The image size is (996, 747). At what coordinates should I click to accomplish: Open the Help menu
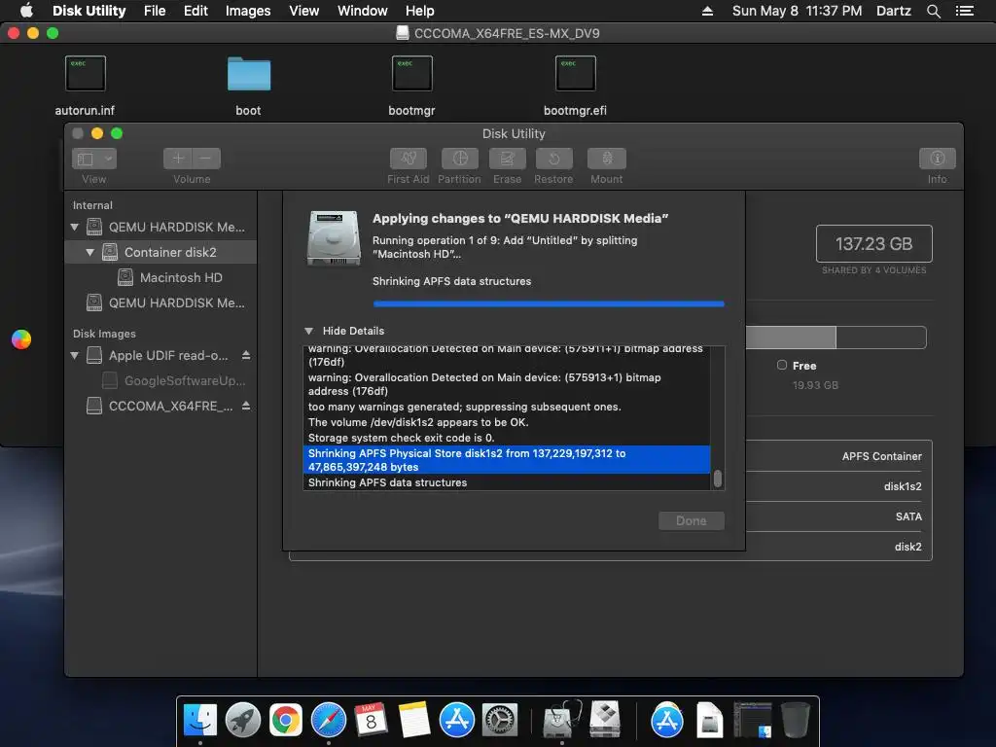pyautogui.click(x=420, y=11)
